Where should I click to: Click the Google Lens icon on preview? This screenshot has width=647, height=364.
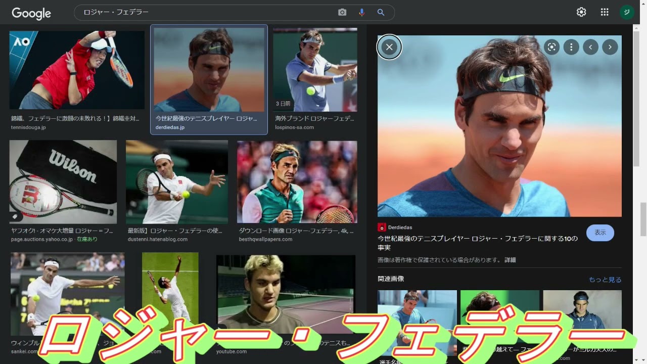pos(551,47)
